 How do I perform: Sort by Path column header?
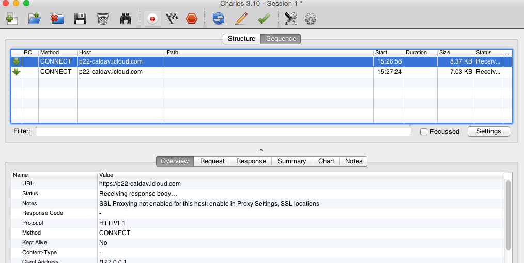coord(269,53)
